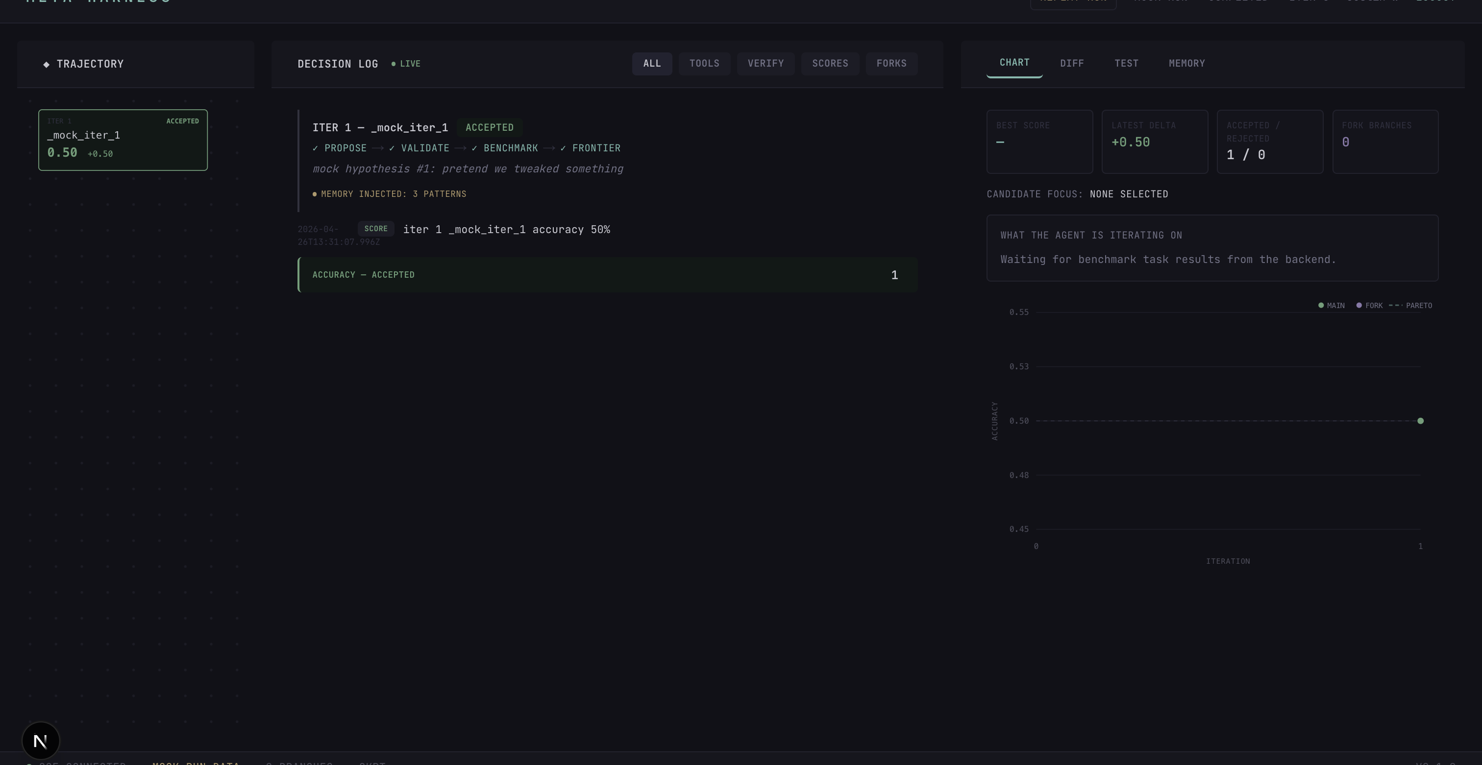Click the 0.50 data point on chart
The width and height of the screenshot is (1482, 765).
click(1420, 421)
